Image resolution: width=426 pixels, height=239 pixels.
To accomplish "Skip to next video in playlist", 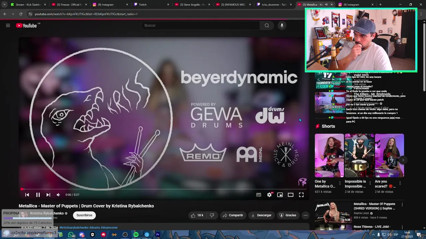I will [x=48, y=195].
